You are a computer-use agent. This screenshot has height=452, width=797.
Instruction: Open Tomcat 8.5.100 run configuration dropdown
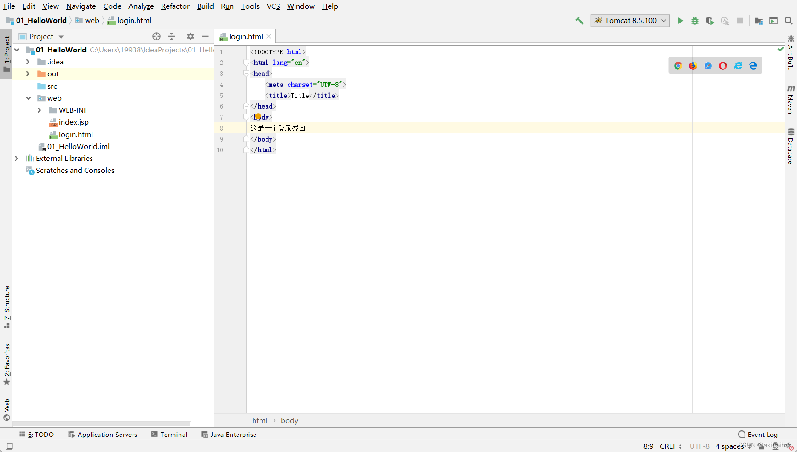click(x=630, y=21)
